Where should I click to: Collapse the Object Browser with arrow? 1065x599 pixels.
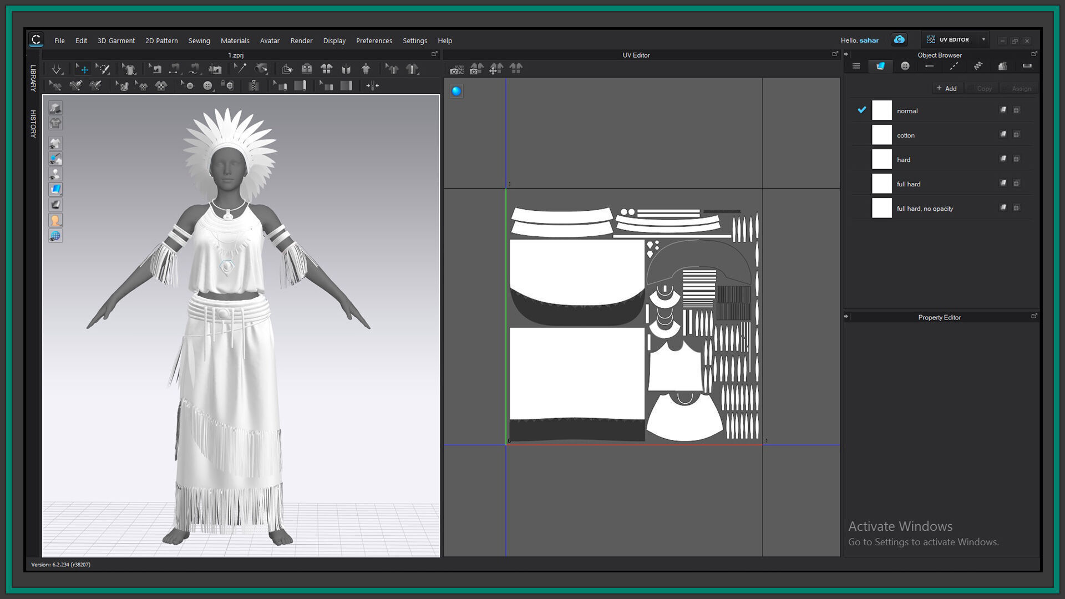(x=846, y=54)
